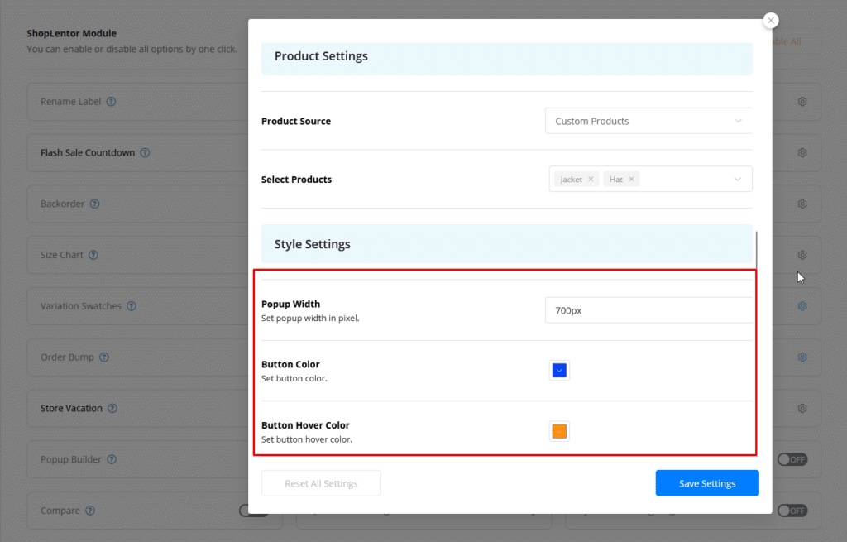Open the Product Source dropdown
The image size is (847, 542).
tap(648, 121)
